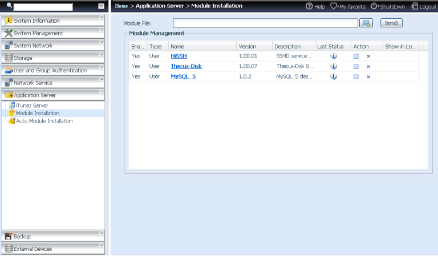The width and height of the screenshot is (438, 256).
Task: Click the iTunes Server music icon
Action: coord(12,105)
